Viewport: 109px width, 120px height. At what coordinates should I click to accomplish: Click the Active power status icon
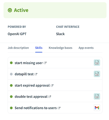tap(10, 10)
